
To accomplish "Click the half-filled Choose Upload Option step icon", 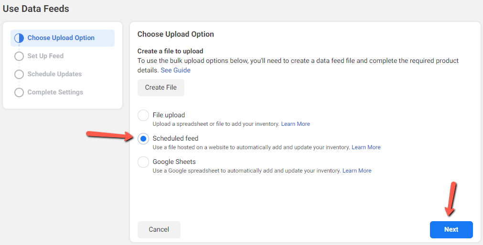I will click(19, 38).
